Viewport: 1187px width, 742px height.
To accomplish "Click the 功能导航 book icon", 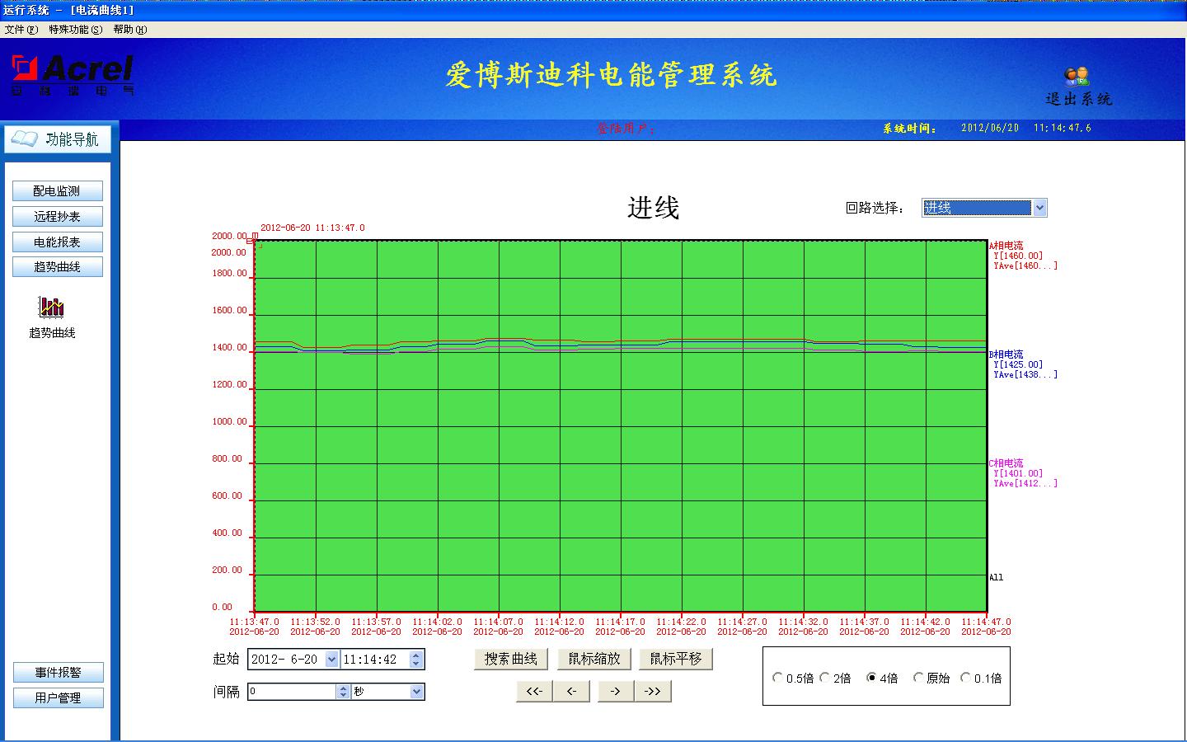I will [24, 139].
